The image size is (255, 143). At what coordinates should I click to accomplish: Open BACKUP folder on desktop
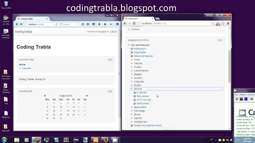coord(6,128)
